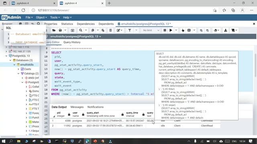Viewport: 257px width, 144px height.
Task: Click the browser address bar URL
Action: [x=53, y=10]
